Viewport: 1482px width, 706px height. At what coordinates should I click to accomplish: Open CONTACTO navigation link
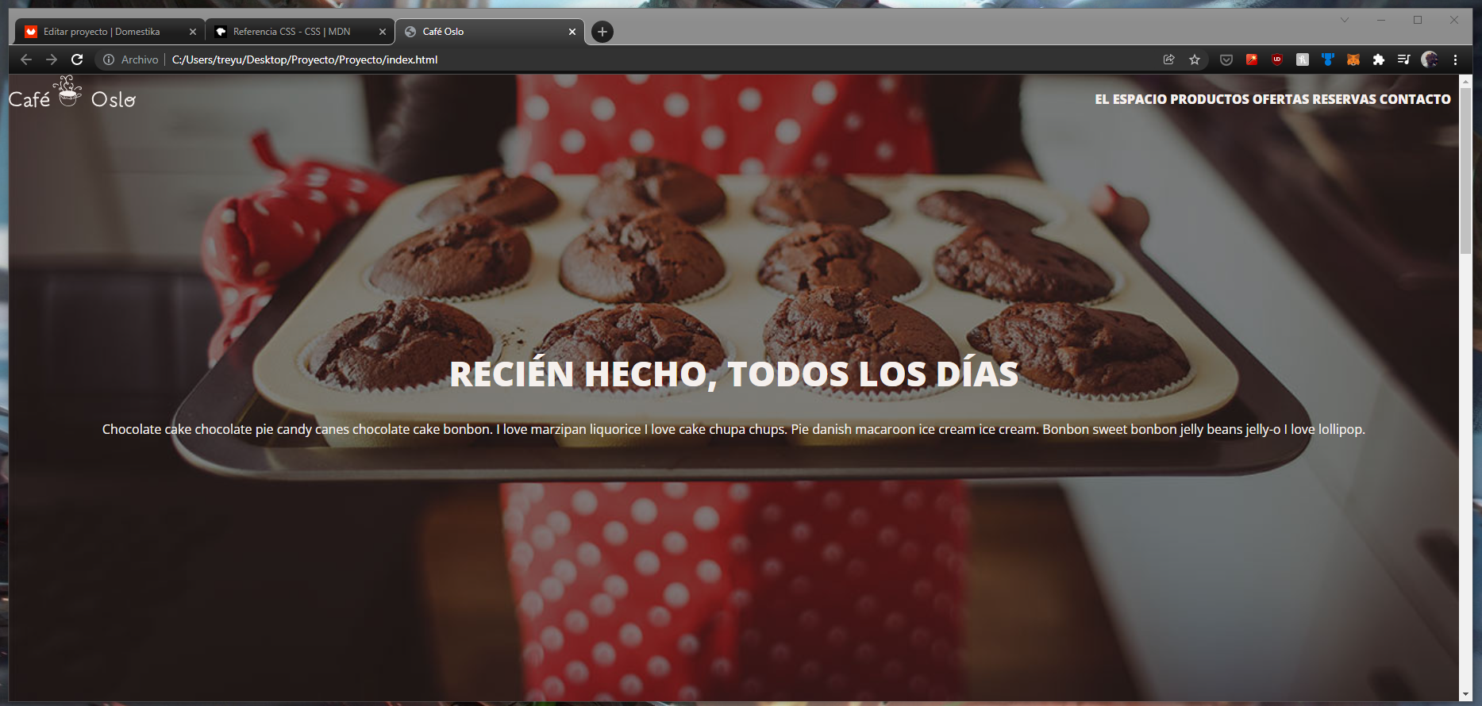[1415, 99]
